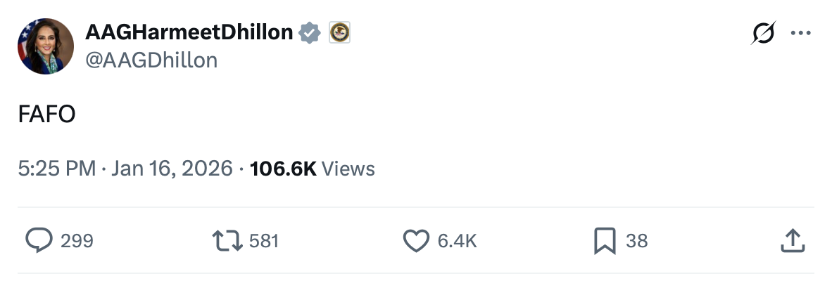Click the 581 reposts count
This screenshot has height=288, width=832.
click(264, 241)
